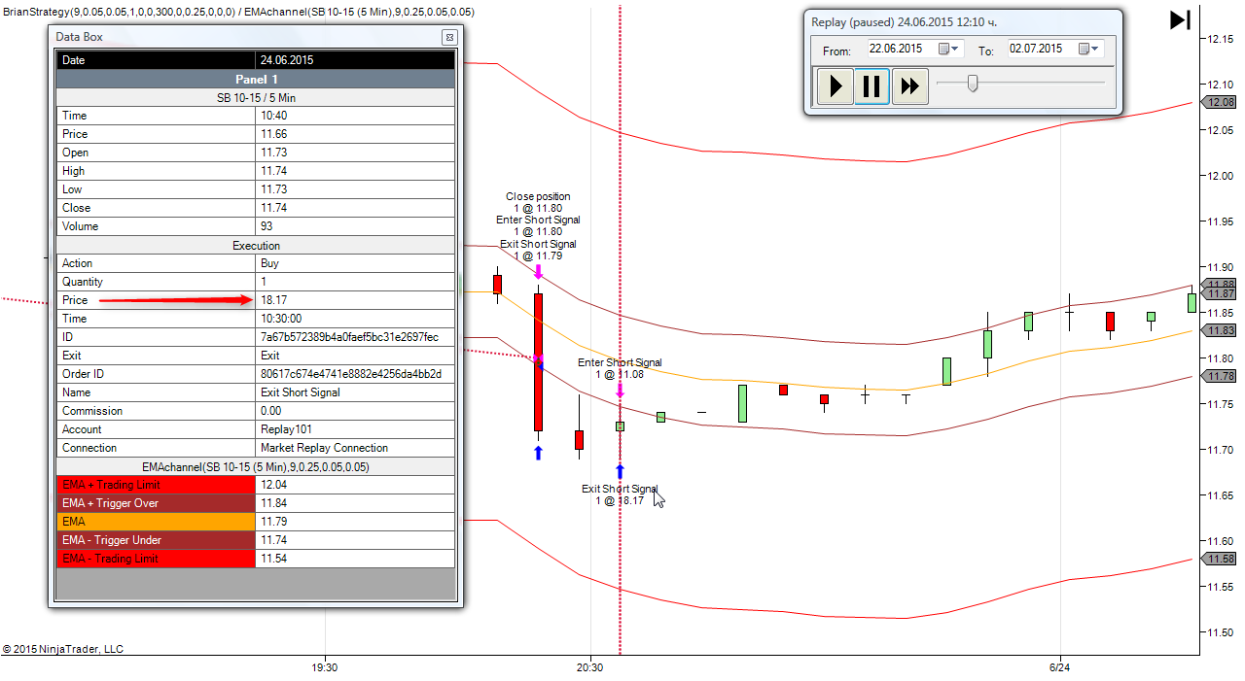This screenshot has width=1245, height=681.
Task: Click the SB 10-15 / 5 Min header
Action: pos(256,97)
